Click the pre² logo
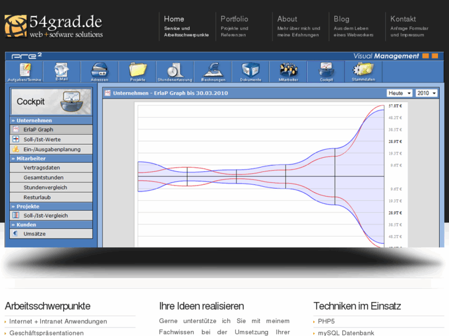The height and width of the screenshot is (336, 449). coord(27,55)
